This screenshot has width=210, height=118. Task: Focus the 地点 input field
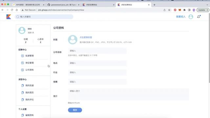[97, 63]
